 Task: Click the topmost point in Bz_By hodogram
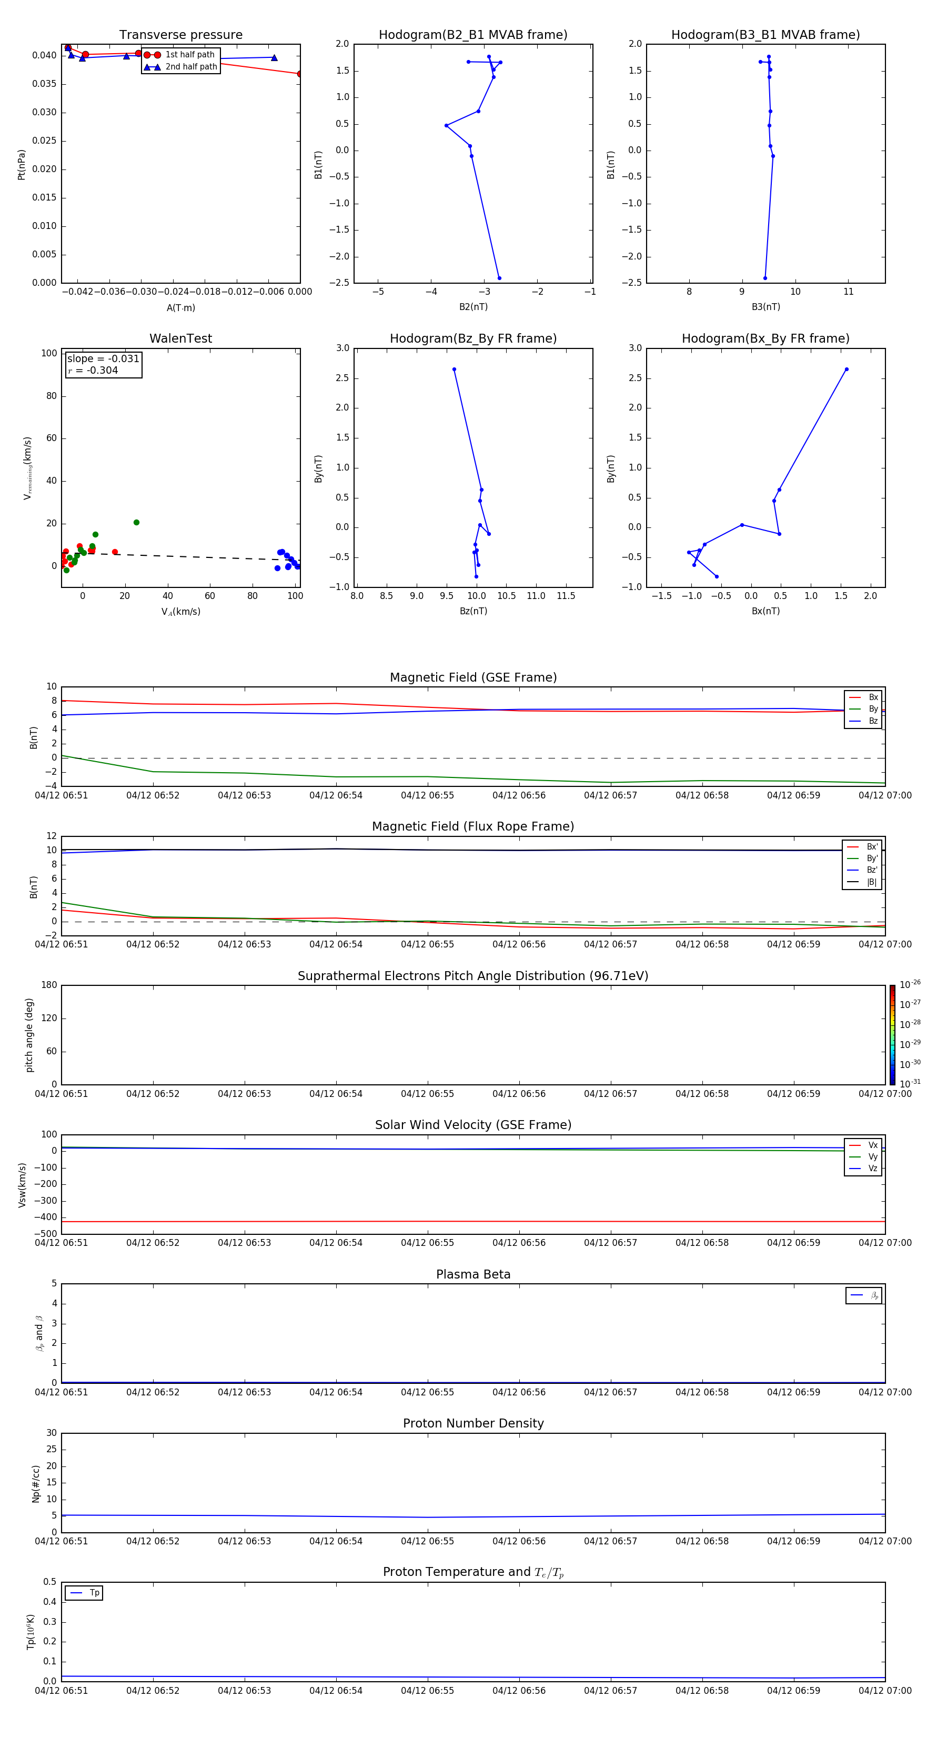point(454,370)
